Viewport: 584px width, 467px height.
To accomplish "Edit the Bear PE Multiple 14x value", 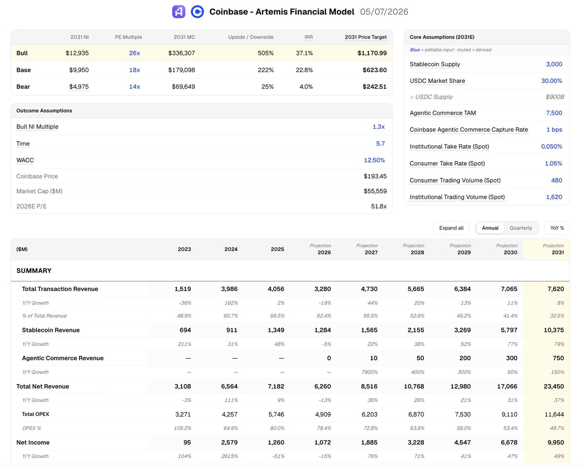I will (x=134, y=86).
